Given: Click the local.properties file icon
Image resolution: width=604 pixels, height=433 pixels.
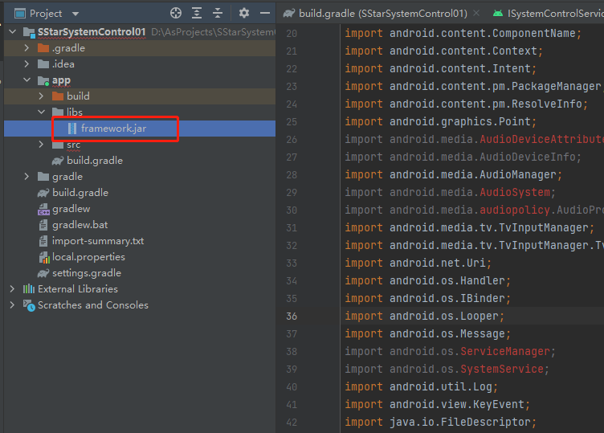Looking at the screenshot, I should pyautogui.click(x=44, y=257).
